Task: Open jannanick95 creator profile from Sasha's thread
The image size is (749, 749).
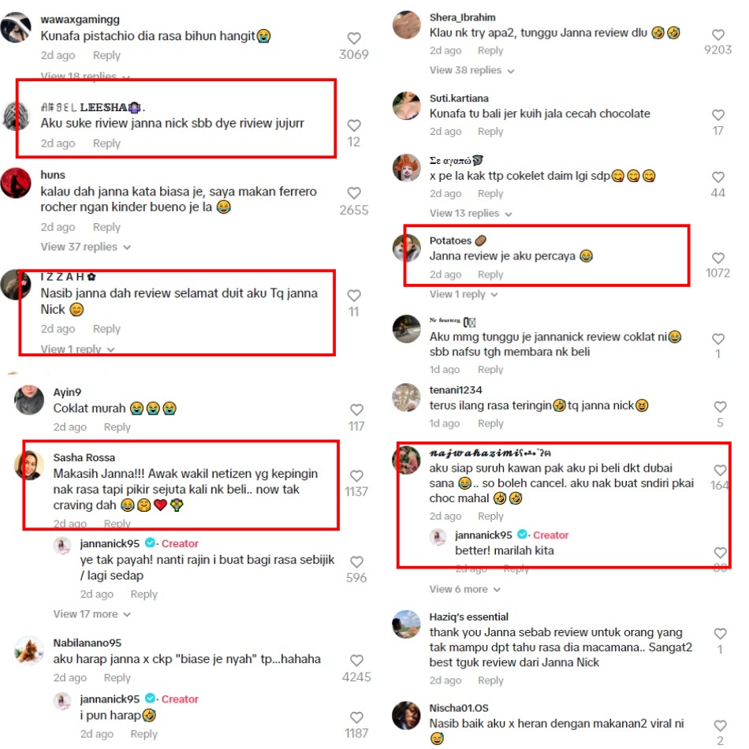Action: (110, 543)
